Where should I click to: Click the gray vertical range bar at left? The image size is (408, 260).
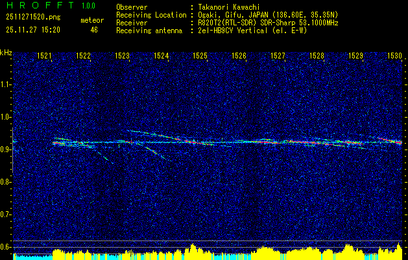[12, 150]
